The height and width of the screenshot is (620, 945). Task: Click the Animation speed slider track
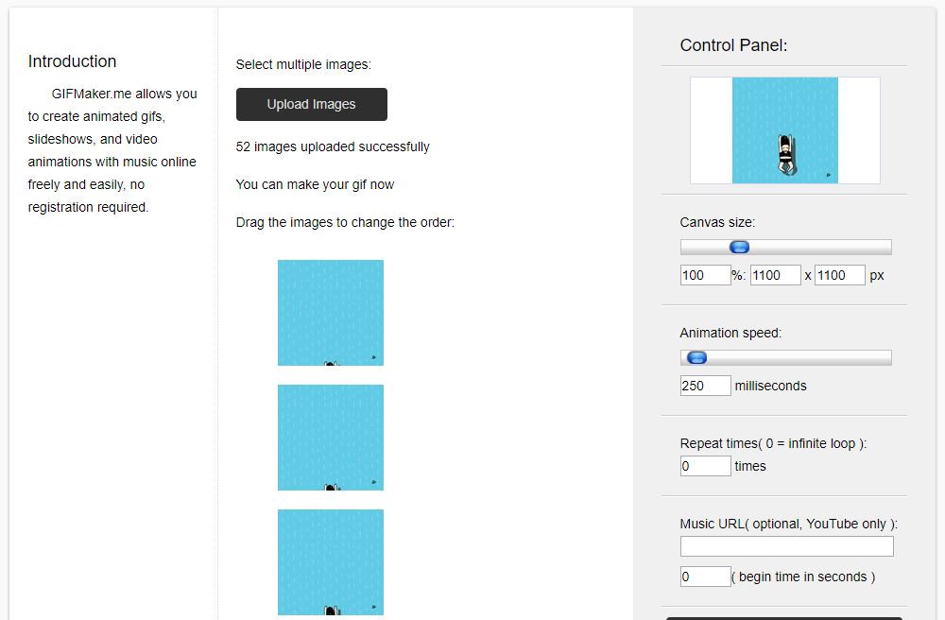point(786,358)
